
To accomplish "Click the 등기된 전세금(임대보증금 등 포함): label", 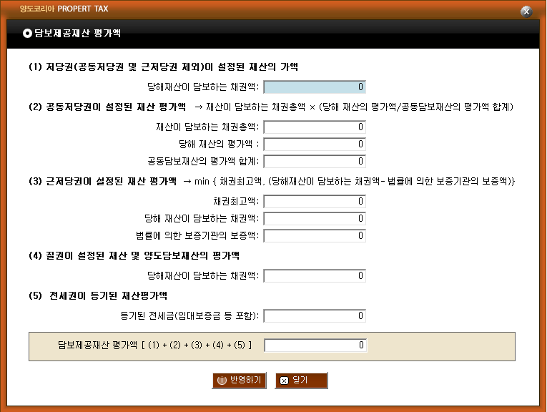I will point(189,315).
